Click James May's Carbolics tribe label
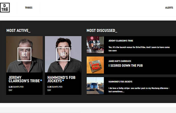 [x=120, y=61]
